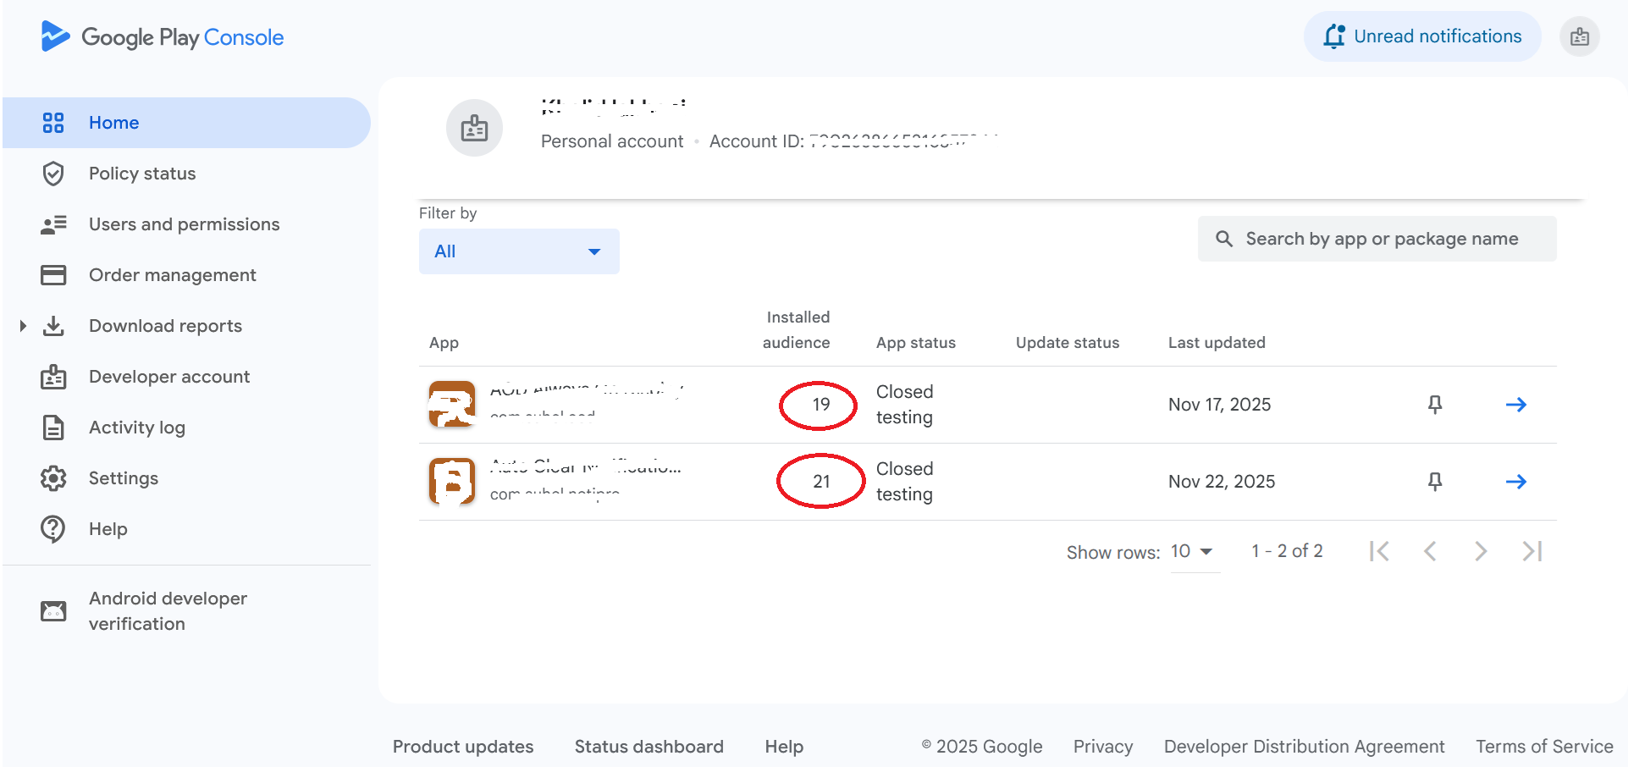The width and height of the screenshot is (1628, 767).
Task: Open the Activity log page
Action: 136,428
